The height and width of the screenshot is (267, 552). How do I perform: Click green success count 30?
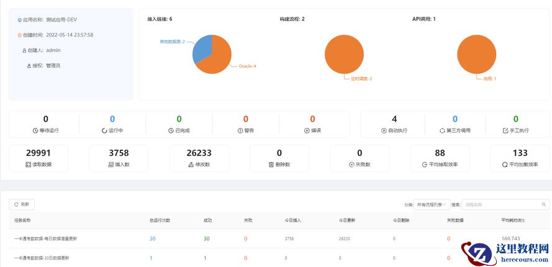pyautogui.click(x=207, y=239)
